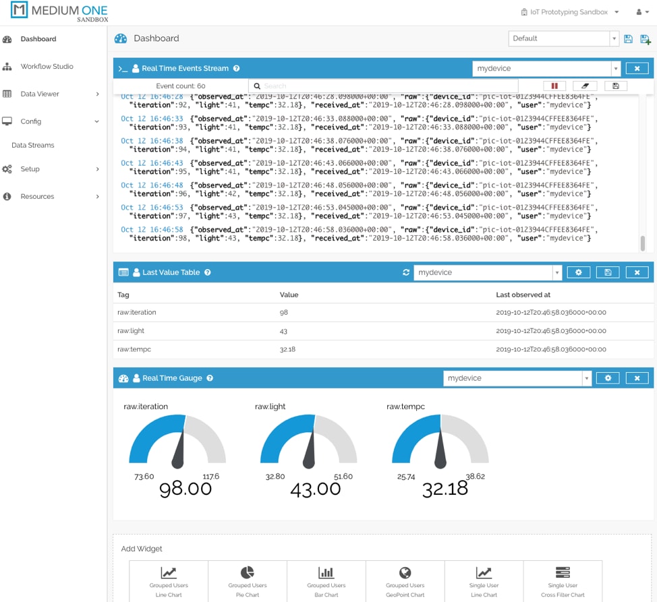657x602 pixels.
Task: Open Real Time Gauge settings gear
Action: pos(608,378)
